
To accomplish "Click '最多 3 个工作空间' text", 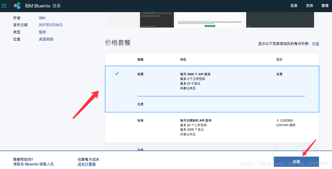I will (x=193, y=79).
